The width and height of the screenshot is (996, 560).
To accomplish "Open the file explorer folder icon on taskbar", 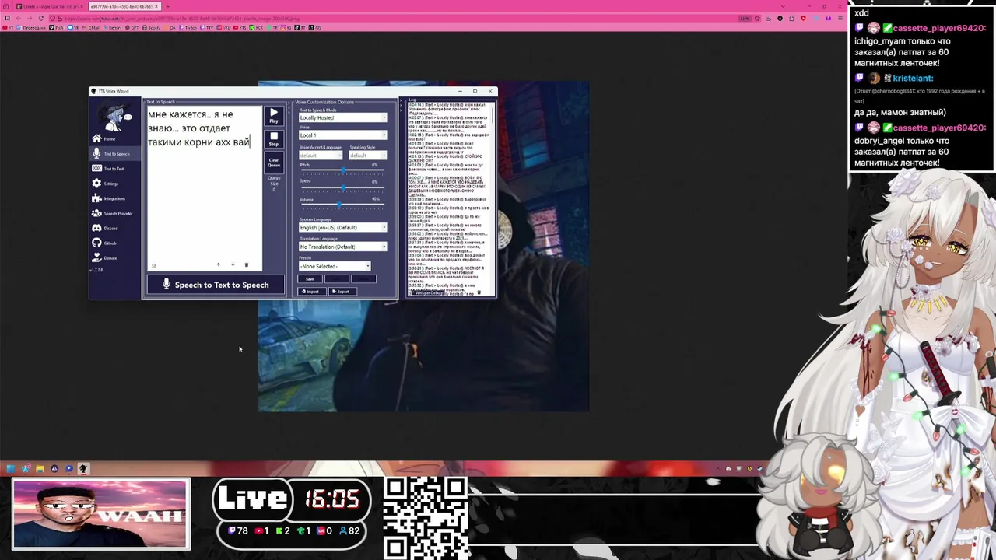I will point(40,468).
